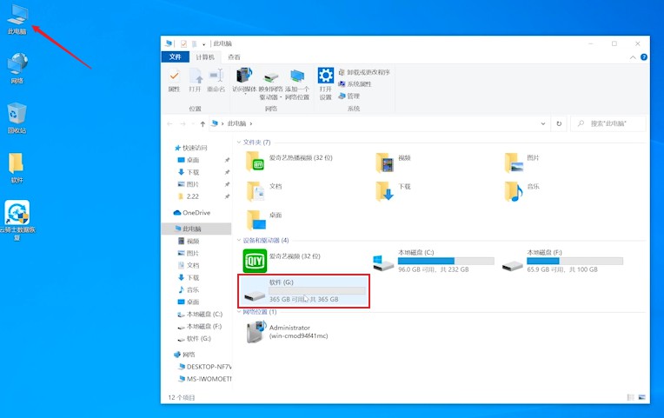Select the Recycle Bin desktop icon
664x418 pixels.
coord(17,118)
